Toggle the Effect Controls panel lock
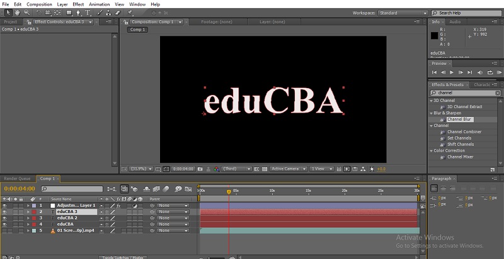Image resolution: width=504 pixels, height=259 pixels. point(30,22)
